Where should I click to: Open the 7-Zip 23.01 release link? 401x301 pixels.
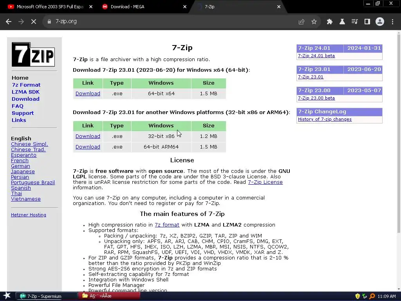(x=311, y=77)
